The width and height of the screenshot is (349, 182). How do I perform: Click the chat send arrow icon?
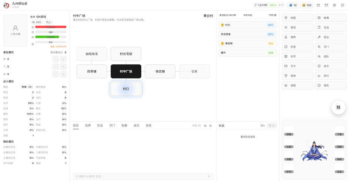click(209, 176)
